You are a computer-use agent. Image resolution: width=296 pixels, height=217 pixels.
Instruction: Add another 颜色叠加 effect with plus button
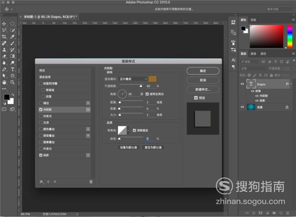[88, 129]
